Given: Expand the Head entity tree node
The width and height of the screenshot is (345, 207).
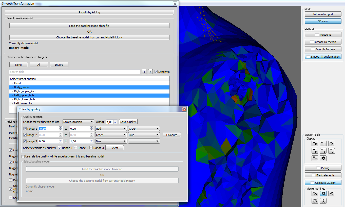Looking at the screenshot, I should 12,83.
